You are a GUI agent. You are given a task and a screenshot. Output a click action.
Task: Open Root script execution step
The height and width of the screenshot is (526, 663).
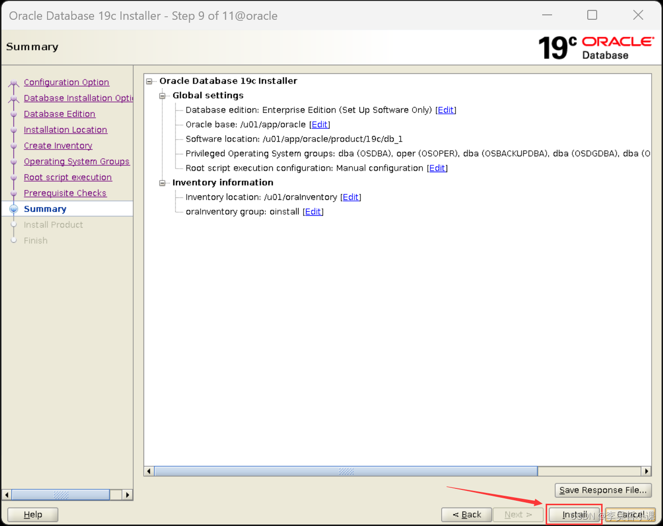[68, 177]
